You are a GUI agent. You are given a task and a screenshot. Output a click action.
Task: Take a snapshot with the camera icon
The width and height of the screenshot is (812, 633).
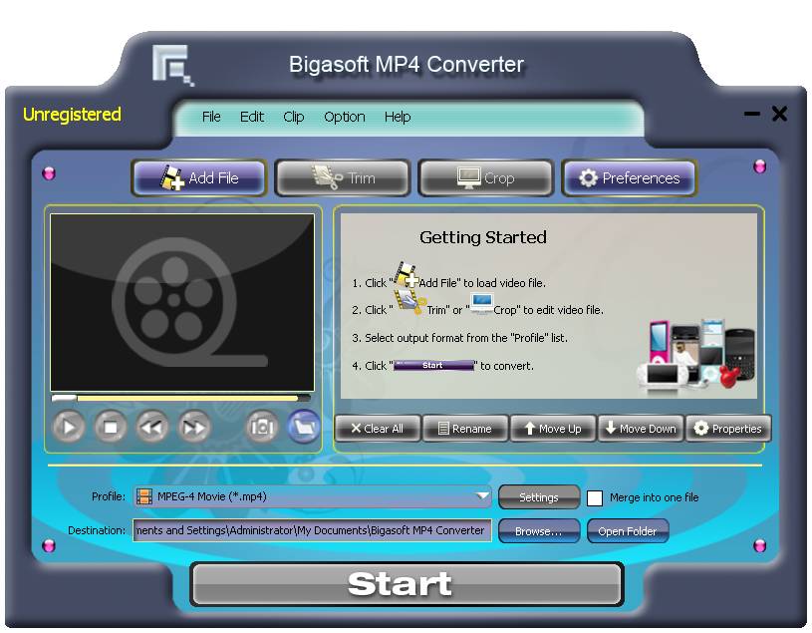(x=262, y=427)
